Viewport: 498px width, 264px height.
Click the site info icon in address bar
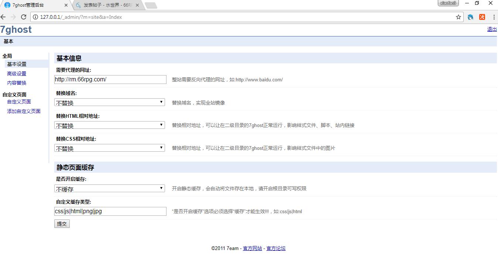click(x=36, y=17)
